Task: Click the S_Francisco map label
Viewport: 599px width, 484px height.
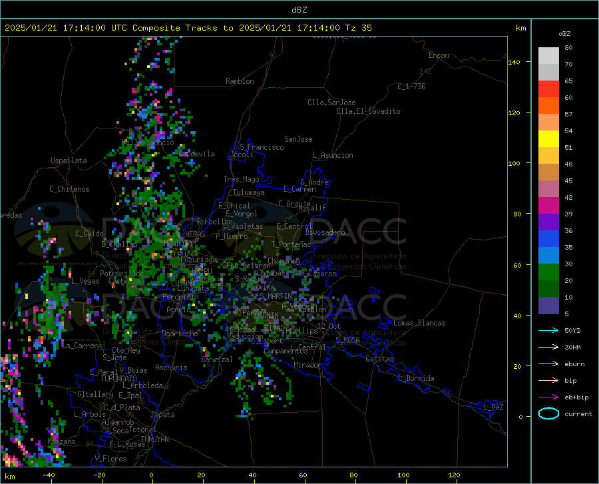Action: pos(262,147)
